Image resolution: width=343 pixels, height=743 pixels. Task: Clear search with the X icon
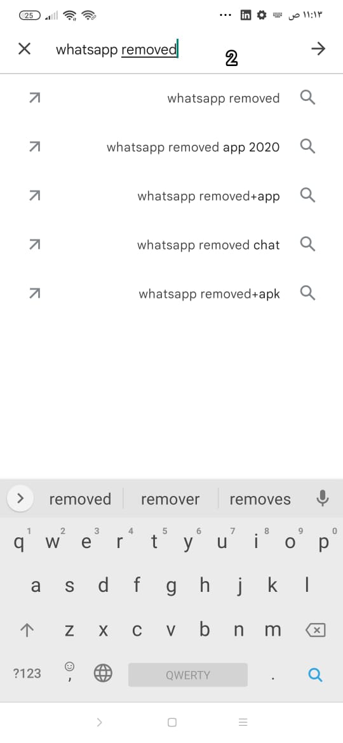tap(24, 48)
